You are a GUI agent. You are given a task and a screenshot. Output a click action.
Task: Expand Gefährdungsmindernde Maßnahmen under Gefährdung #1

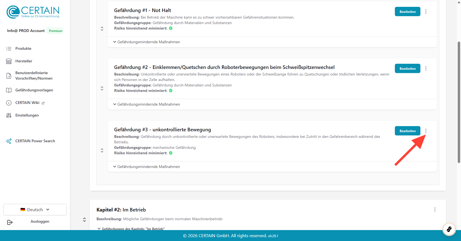tap(147, 42)
